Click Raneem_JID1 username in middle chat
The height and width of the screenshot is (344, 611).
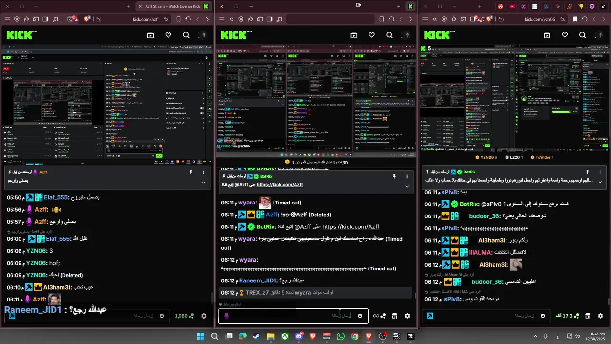(258, 280)
